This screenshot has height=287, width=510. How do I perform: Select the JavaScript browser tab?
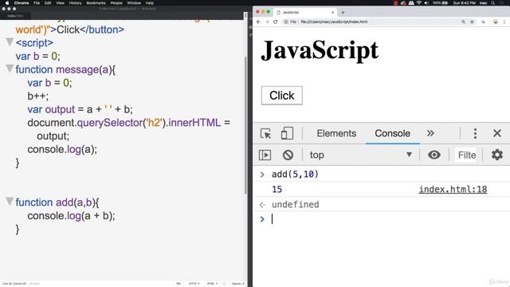[x=304, y=13]
